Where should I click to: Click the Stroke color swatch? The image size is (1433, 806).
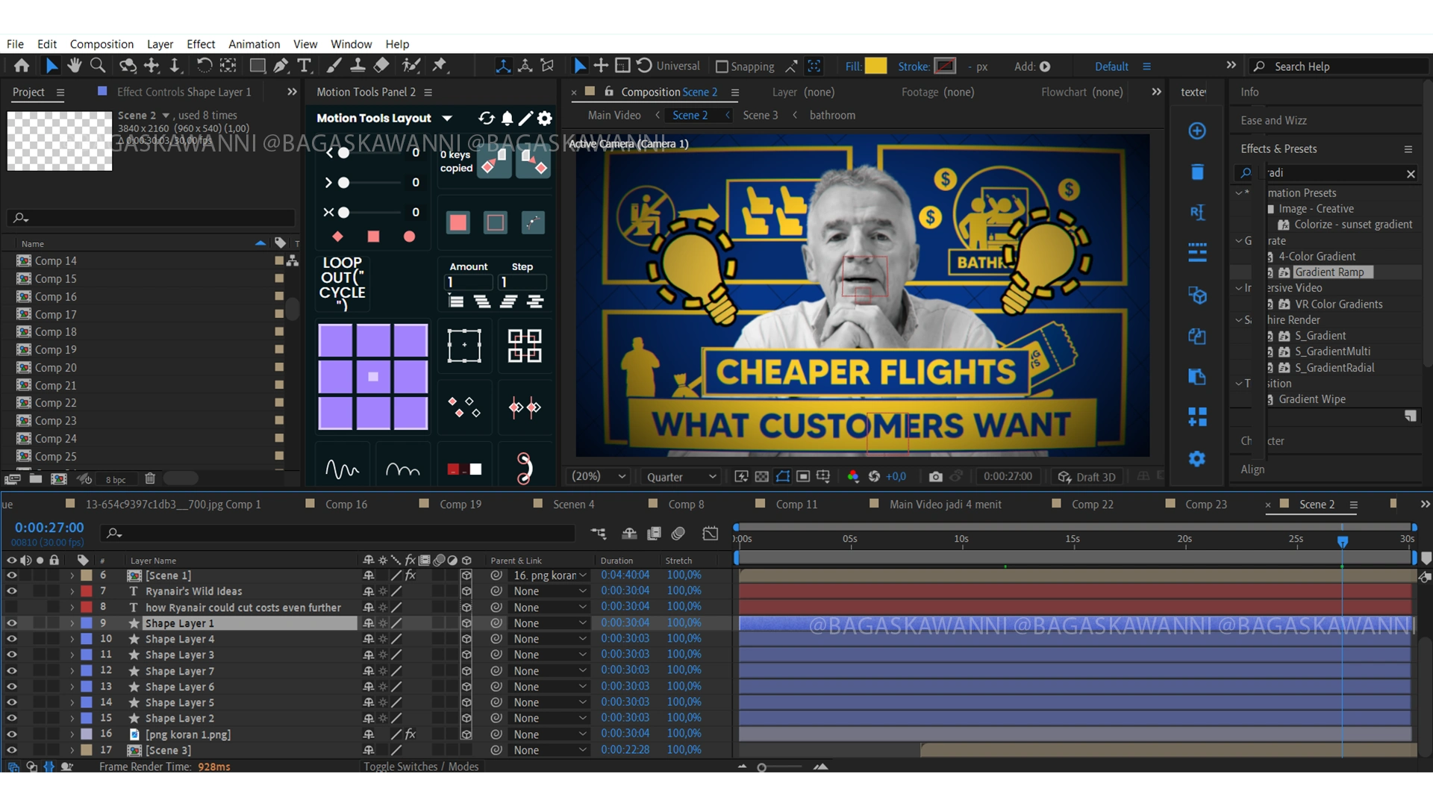tap(945, 66)
